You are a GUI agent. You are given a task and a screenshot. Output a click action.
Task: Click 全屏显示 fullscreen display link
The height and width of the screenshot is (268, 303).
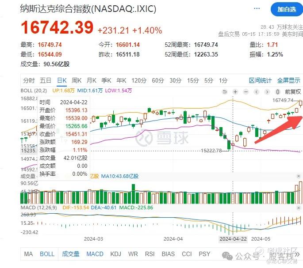point(288,80)
